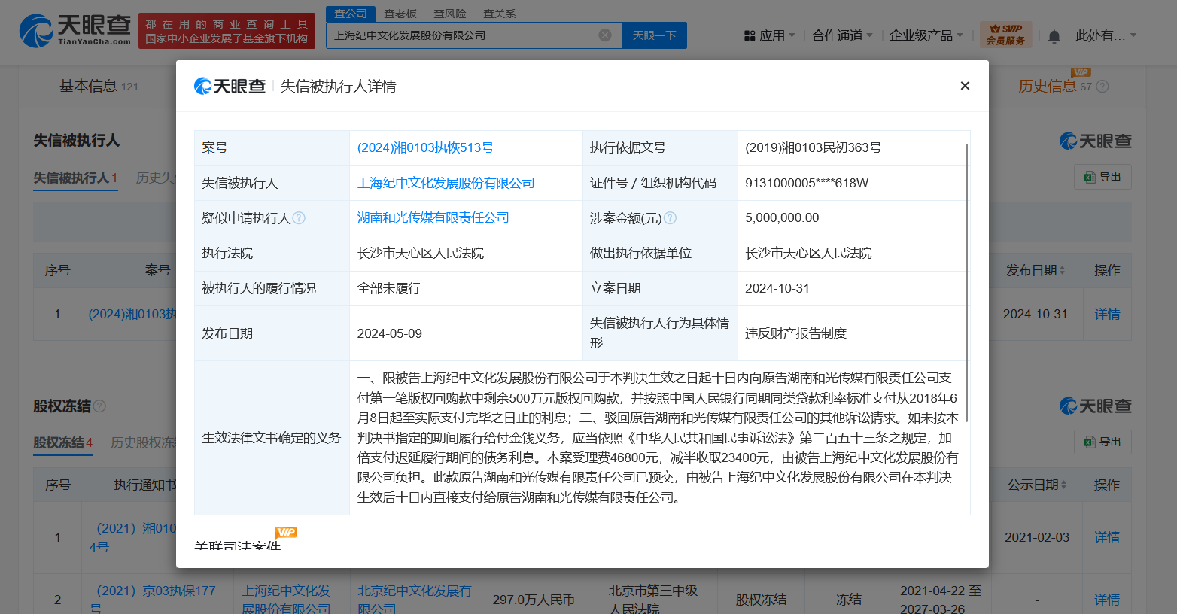Click the 应用 grid icon
Screen dimensions: 1177x614
tap(750, 35)
